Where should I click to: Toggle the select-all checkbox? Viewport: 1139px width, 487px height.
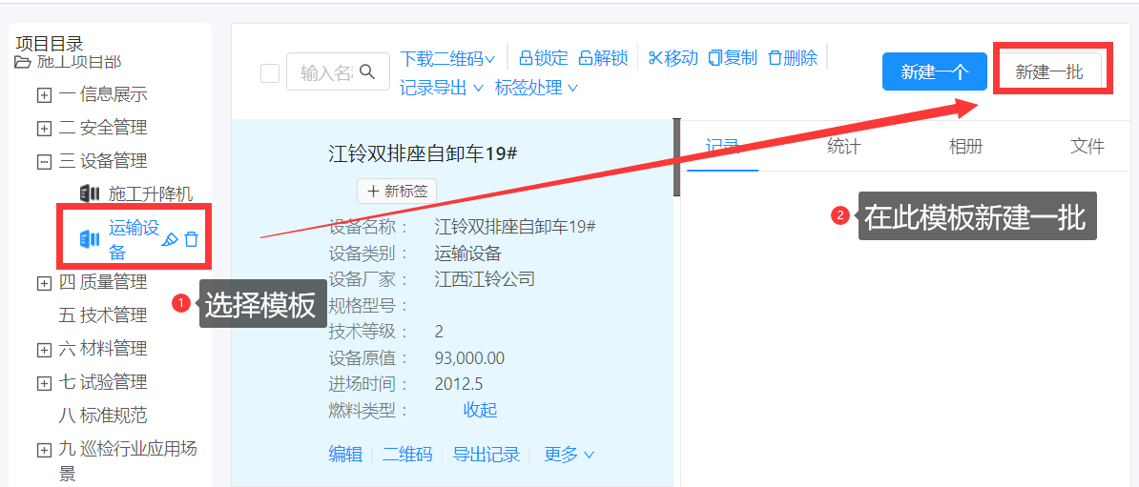270,73
